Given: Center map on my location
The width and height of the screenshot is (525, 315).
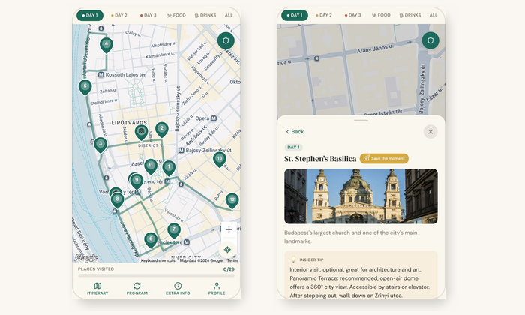Looking at the screenshot, I should coord(228,250).
